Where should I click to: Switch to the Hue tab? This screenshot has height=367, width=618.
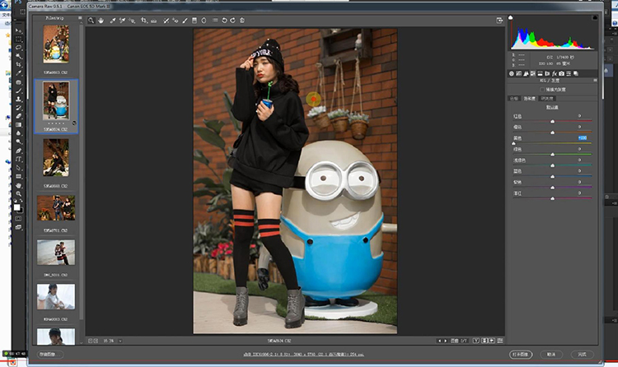514,99
